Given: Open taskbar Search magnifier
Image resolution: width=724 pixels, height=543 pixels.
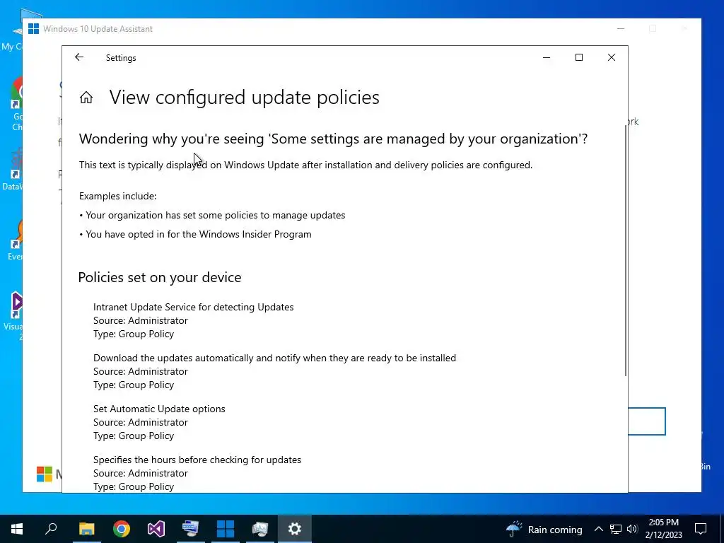Looking at the screenshot, I should tap(51, 529).
